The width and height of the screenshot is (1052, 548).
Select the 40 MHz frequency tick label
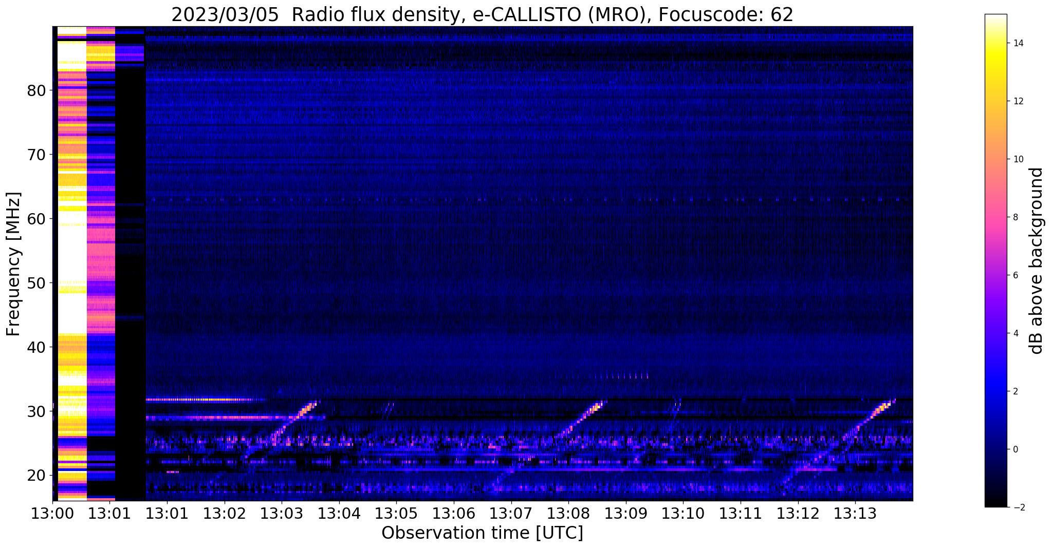36,347
